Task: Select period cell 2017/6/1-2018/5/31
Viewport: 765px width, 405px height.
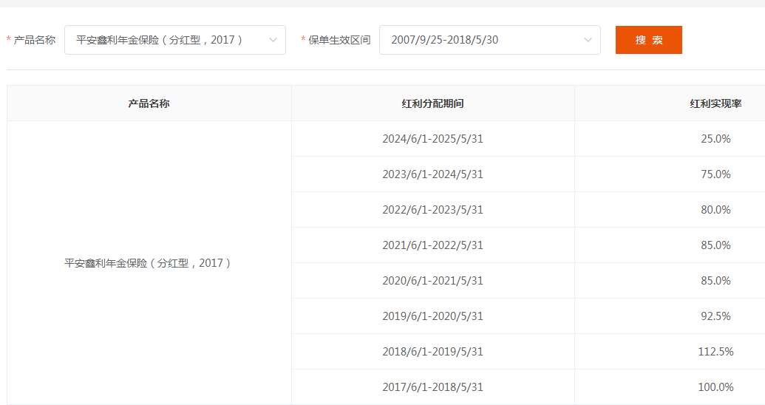Action: [x=432, y=387]
